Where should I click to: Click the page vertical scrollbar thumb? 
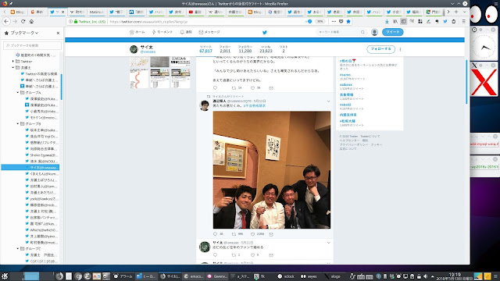click(x=466, y=82)
